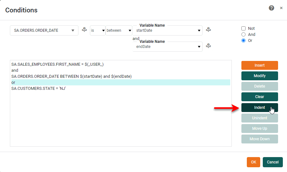Select the SA.CUSTOMERS.STATE = 'NJ' condition line

click(x=39, y=88)
